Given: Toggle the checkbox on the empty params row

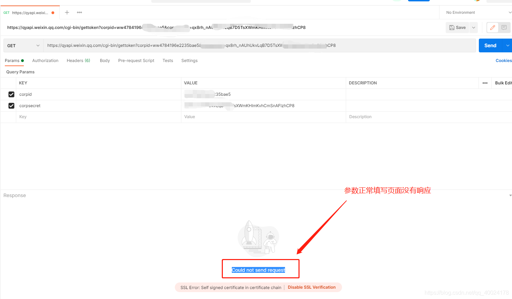Looking at the screenshot, I should [x=11, y=116].
